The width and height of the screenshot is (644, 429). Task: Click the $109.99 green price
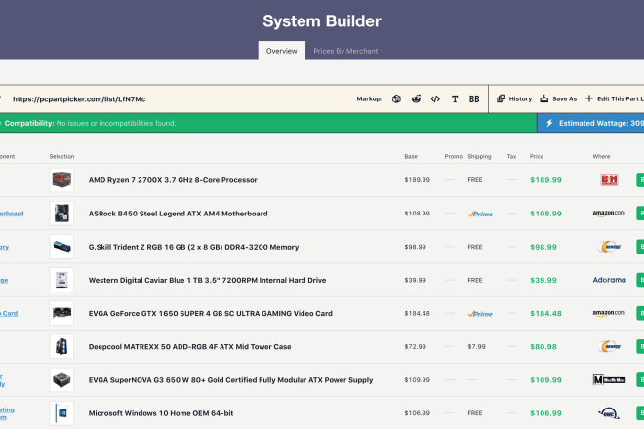(545, 380)
